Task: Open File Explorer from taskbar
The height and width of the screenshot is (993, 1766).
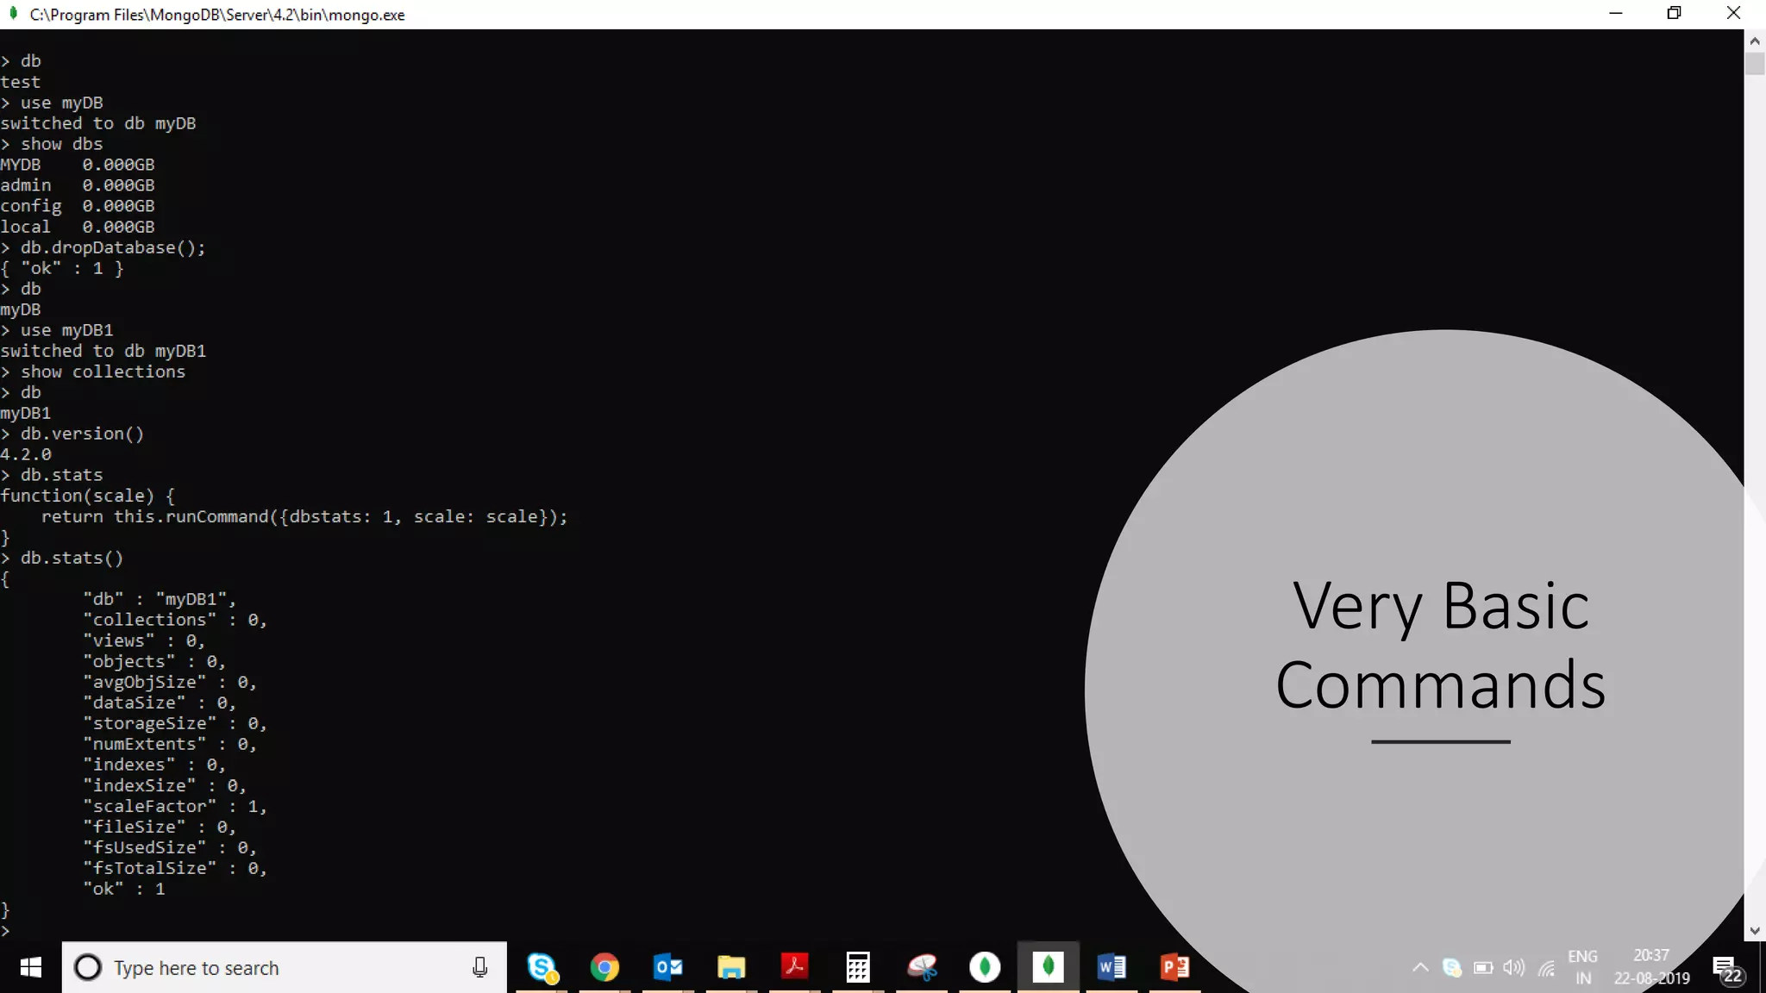Action: (731, 967)
